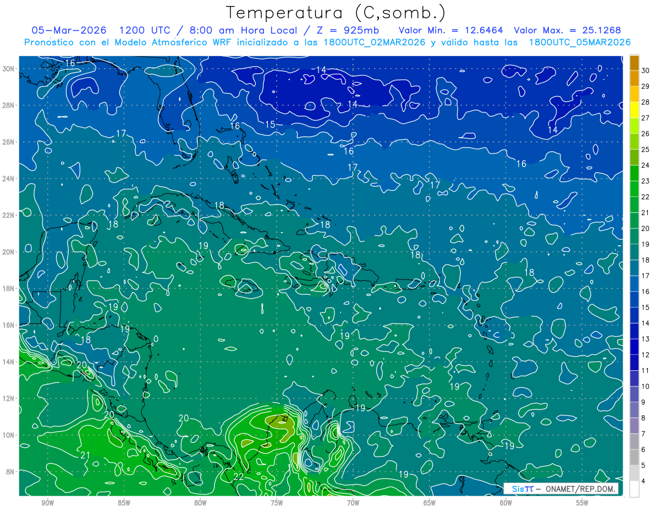Click the 65W longitude axis label
Image resolution: width=660 pixels, height=510 pixels.
click(x=430, y=503)
